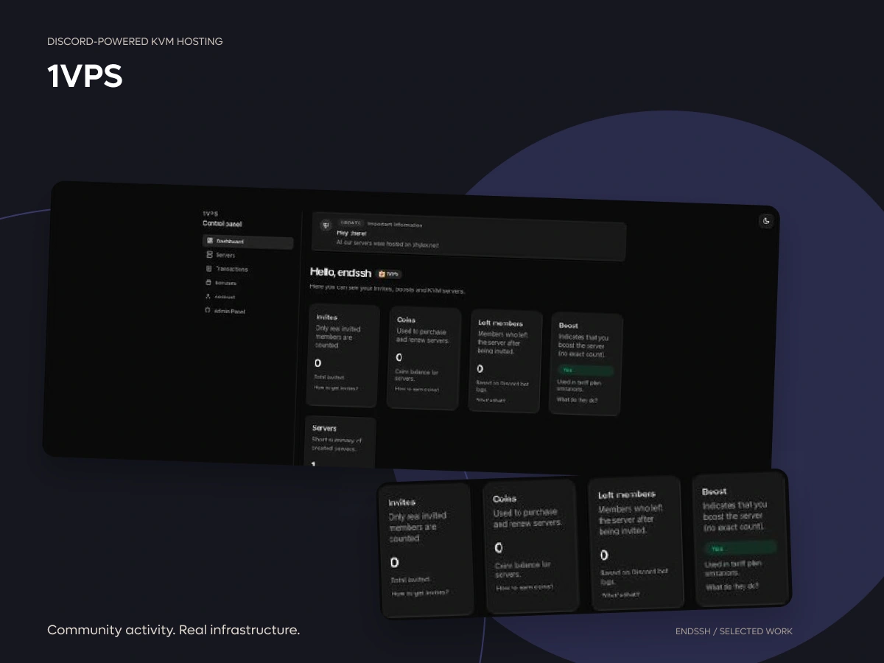Click 'How to get invites?' in dashboard Invites card
This screenshot has width=884, height=663.
[x=336, y=387]
